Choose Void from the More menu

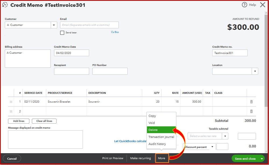152,123
